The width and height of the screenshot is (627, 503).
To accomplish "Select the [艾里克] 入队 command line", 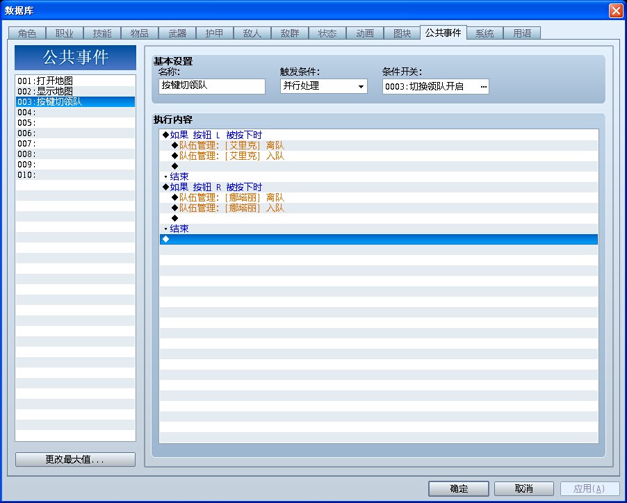I will (379, 156).
